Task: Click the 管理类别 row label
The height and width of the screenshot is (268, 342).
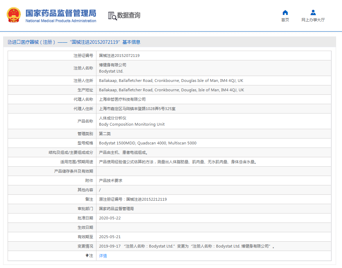Action: [85, 134]
